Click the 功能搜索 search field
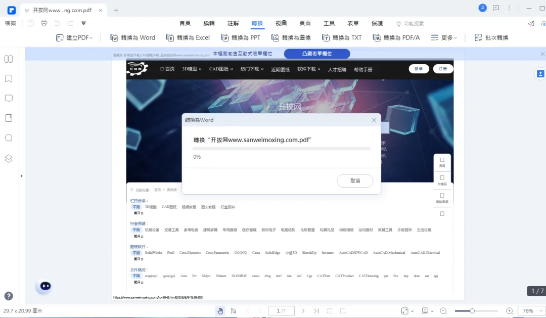The width and height of the screenshot is (546, 318). [410, 23]
